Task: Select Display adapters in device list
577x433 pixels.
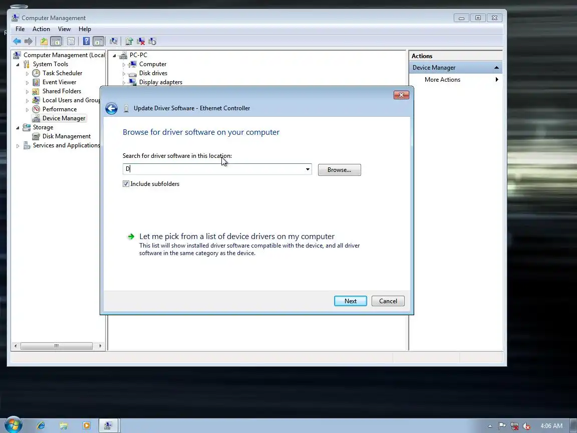Action: click(160, 82)
